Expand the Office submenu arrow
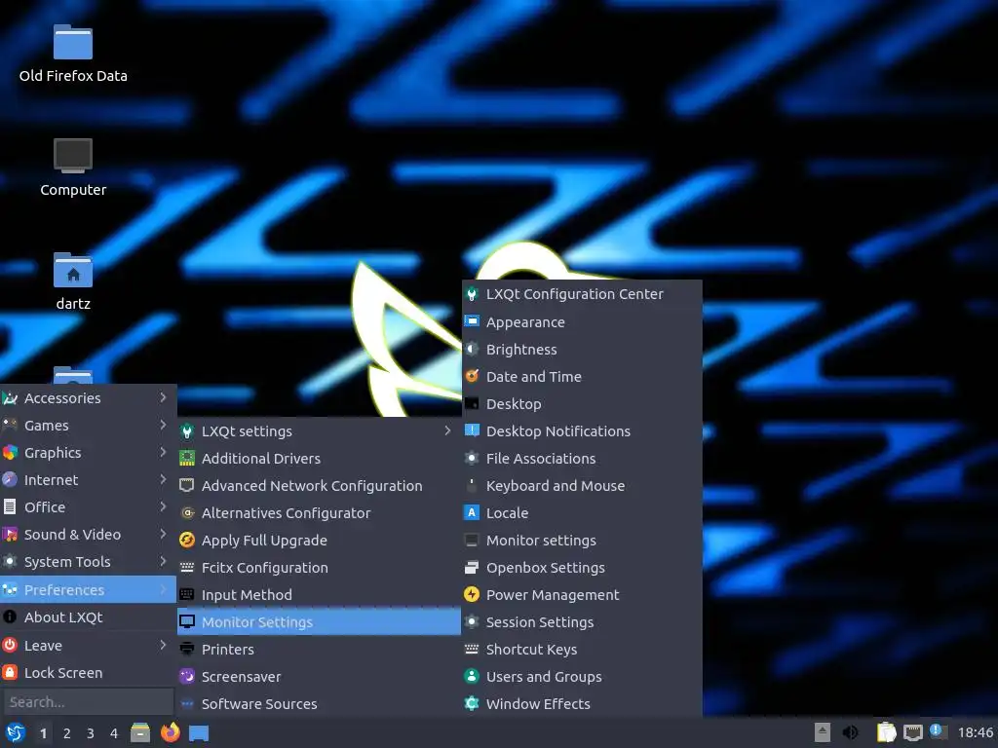998x748 pixels. [x=163, y=506]
